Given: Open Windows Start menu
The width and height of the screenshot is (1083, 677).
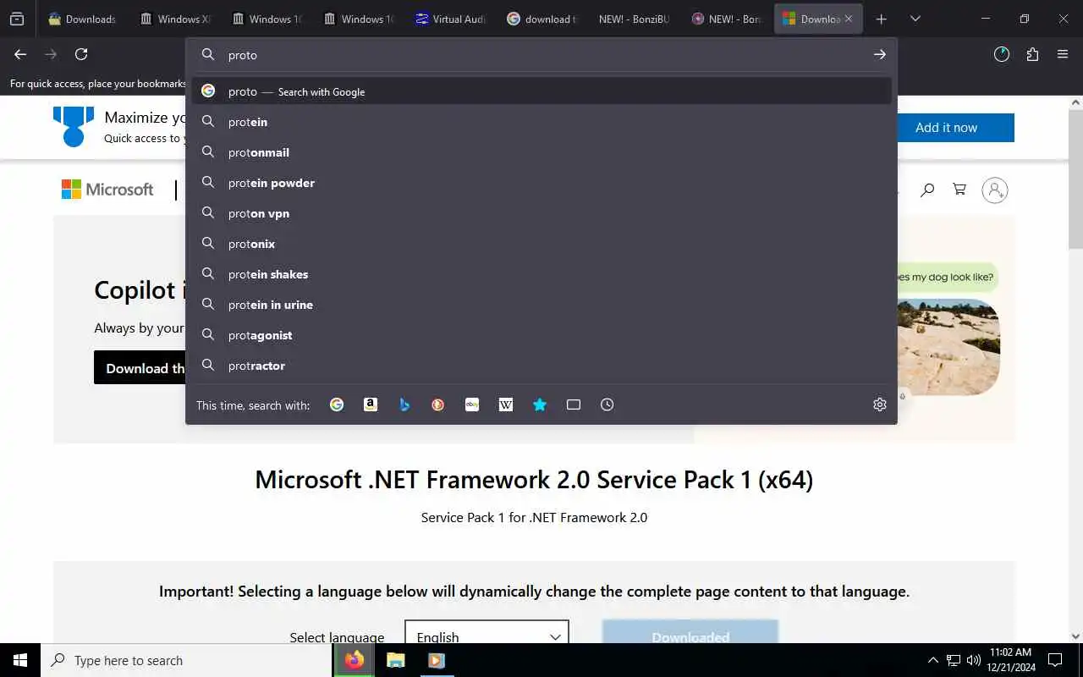Looking at the screenshot, I should 20,660.
